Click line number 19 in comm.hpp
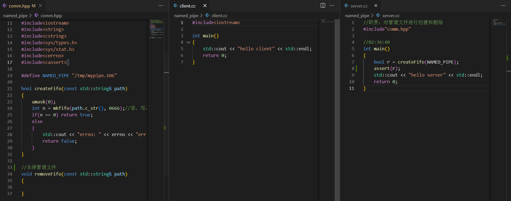Viewport: 511px width, 201px height. [10, 75]
